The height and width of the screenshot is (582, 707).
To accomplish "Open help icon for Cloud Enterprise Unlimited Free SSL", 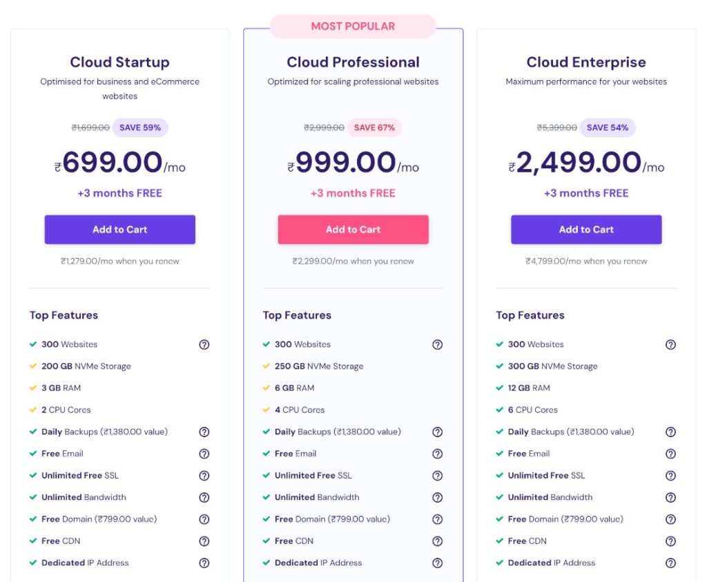I will [670, 476].
